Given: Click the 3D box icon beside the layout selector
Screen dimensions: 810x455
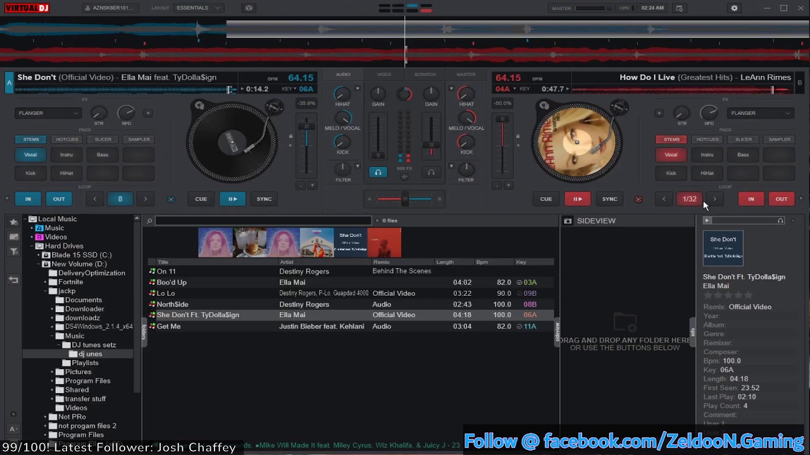Looking at the screenshot, I should point(249,8).
